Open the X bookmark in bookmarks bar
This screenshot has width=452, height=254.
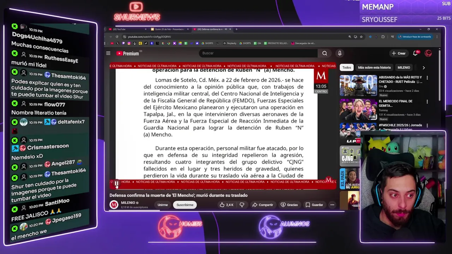[118, 43]
